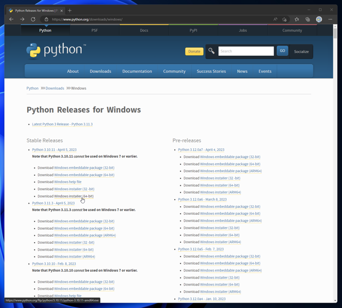The image size is (342, 308).
Task: Open the Collections icon in browser toolbar
Action: coord(308,19)
